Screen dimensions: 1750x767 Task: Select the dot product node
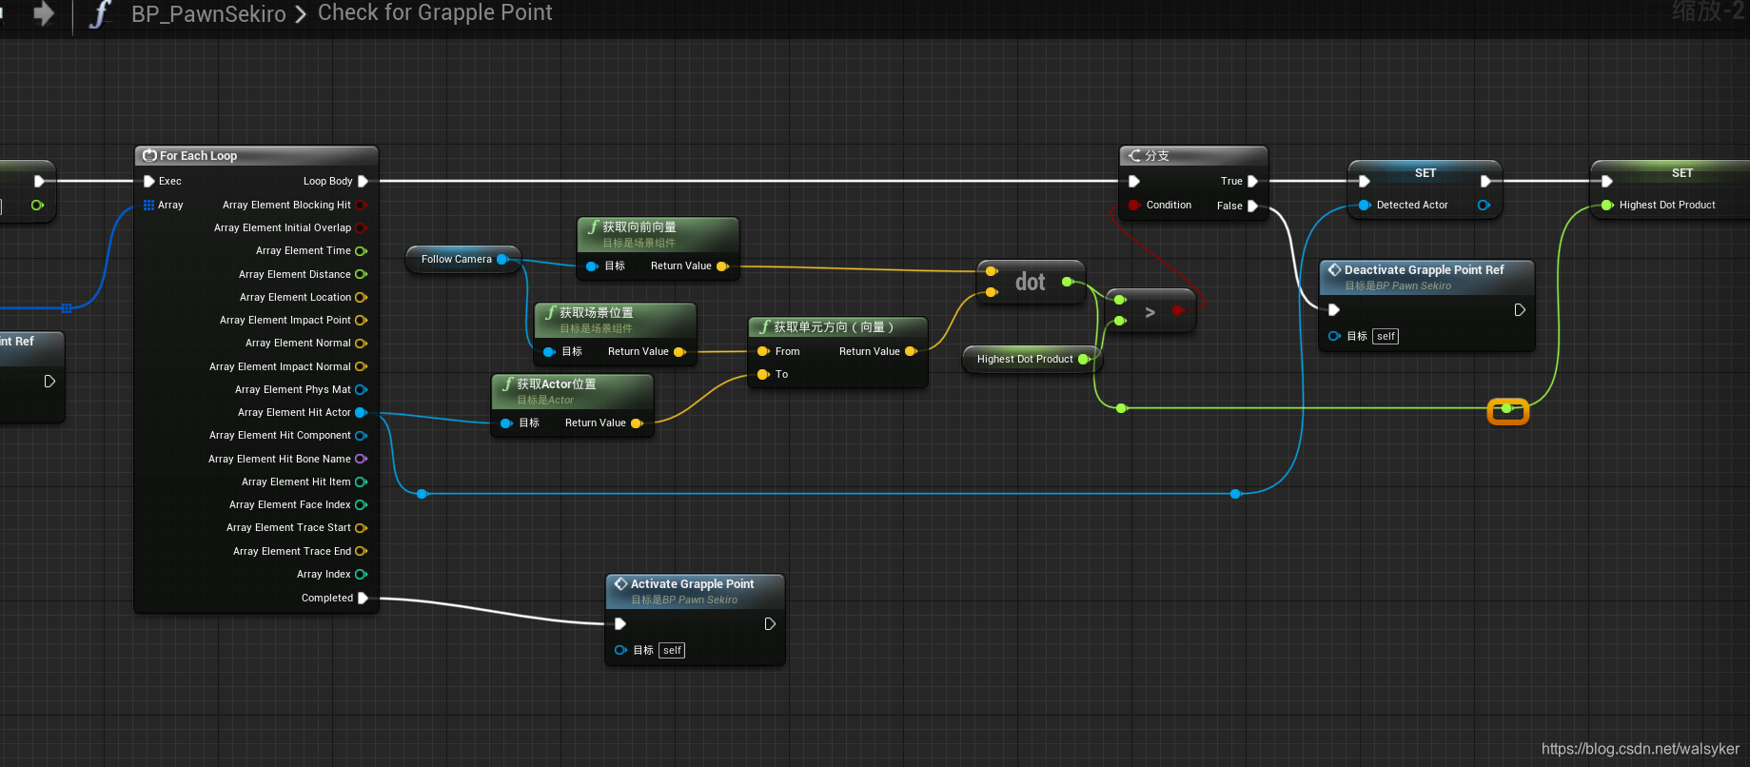[x=1031, y=283]
